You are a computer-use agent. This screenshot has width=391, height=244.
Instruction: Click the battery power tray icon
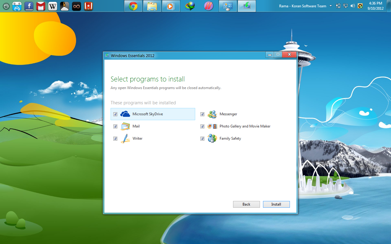[338, 5]
